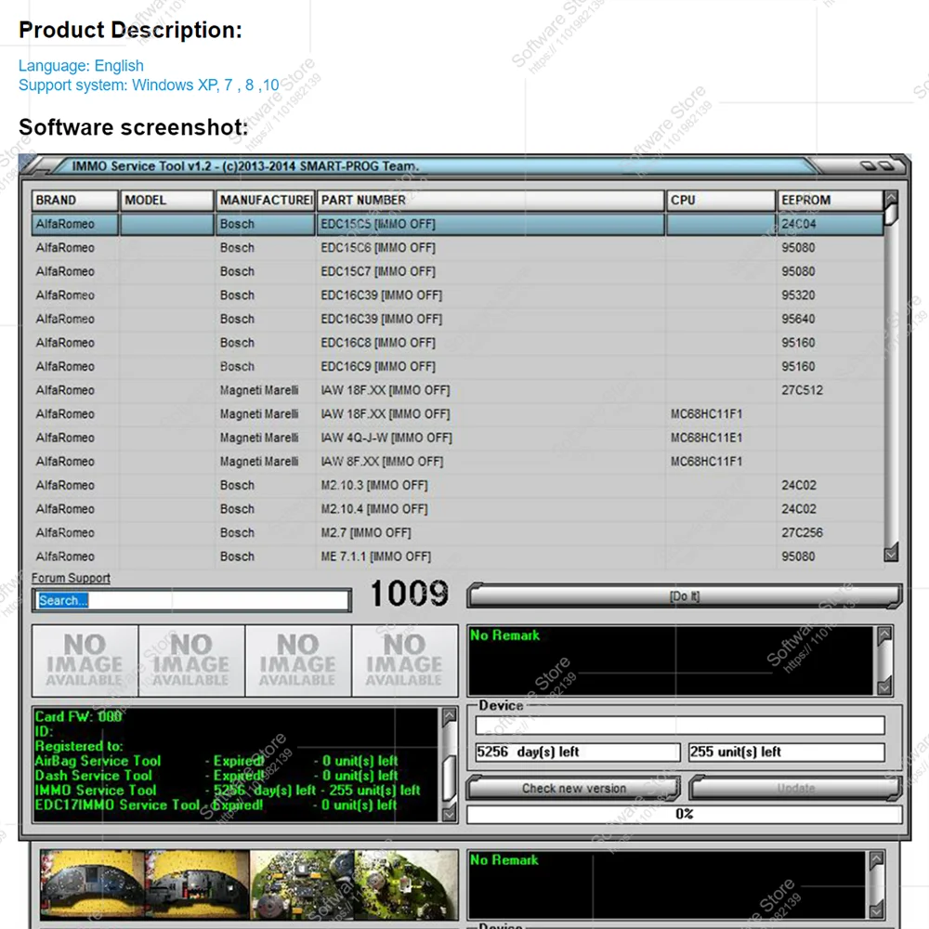Open third circuit board photo in lower window
929x929 pixels.
302,885
